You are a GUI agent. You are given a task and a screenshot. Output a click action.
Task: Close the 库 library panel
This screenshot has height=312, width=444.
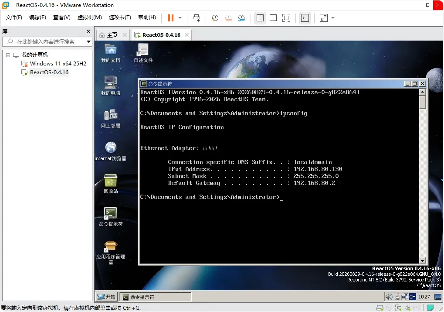tap(88, 31)
